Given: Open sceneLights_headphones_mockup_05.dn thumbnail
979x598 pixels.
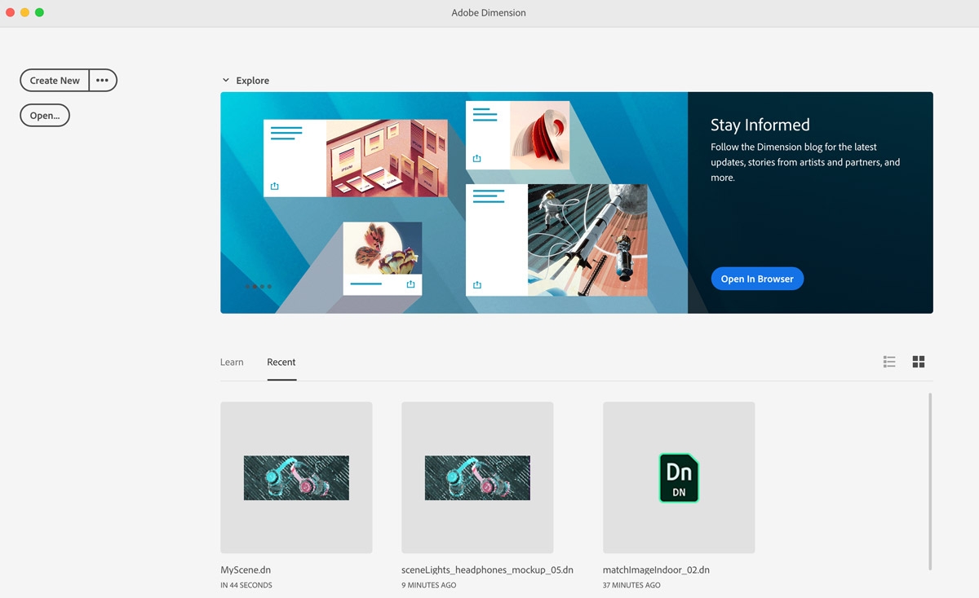Looking at the screenshot, I should (477, 477).
